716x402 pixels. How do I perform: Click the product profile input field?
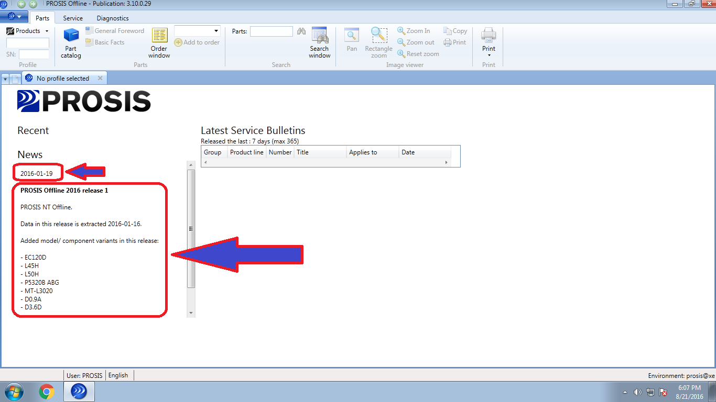[27, 43]
